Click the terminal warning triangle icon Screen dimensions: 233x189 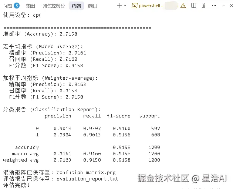point(183,6)
